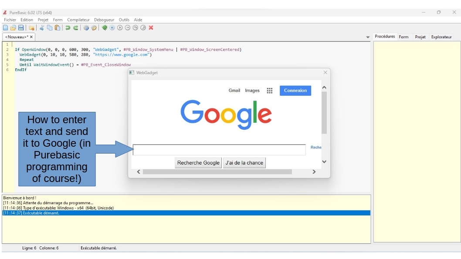Toggle the debugger with the green bug icon
The width and height of the screenshot is (461, 259).
(x=105, y=27)
